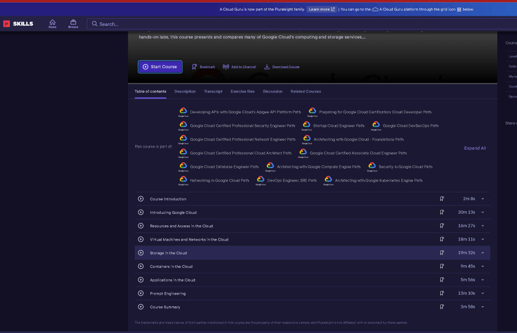Open Associate Cloud Engineer Path link
The image size is (517, 333).
(x=352, y=153)
